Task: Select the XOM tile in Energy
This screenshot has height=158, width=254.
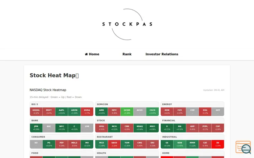Action: click(x=167, y=112)
